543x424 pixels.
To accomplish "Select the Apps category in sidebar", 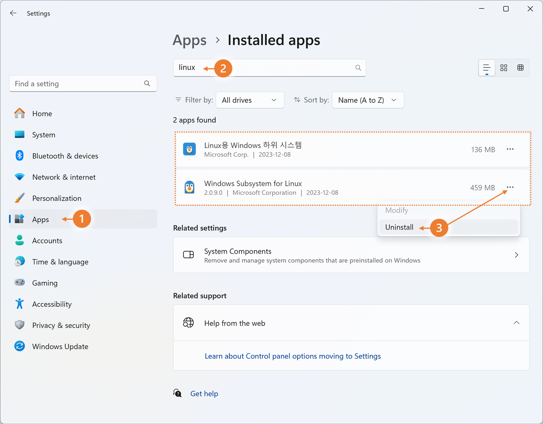I will pyautogui.click(x=83, y=219).
